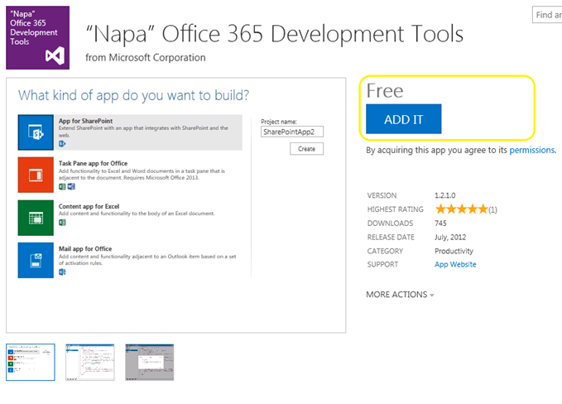The width and height of the screenshot is (562, 404).
Task: Click the CATEGORY label
Action: (385, 251)
